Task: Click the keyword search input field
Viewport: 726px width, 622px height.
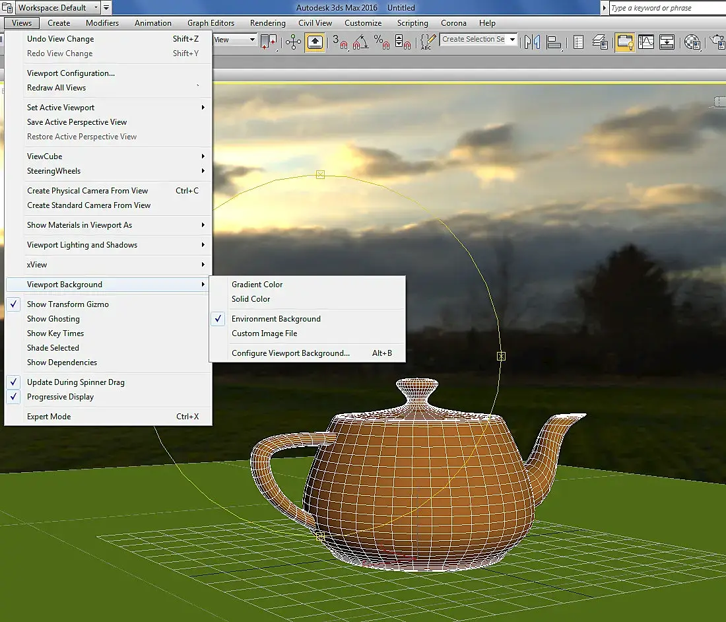Action: click(x=667, y=8)
